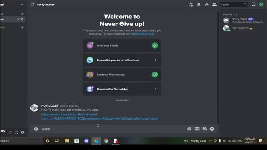This screenshot has height=150, width=267.
Task: Follow the Getting Started guide link
Action: (x=142, y=34)
